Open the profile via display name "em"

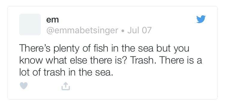(52, 20)
